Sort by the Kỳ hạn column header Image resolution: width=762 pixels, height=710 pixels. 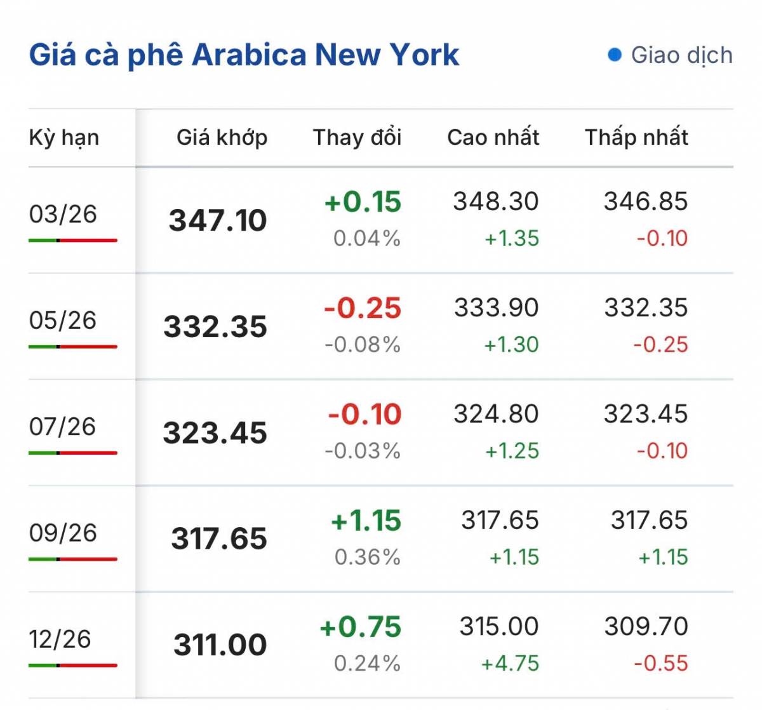point(64,137)
